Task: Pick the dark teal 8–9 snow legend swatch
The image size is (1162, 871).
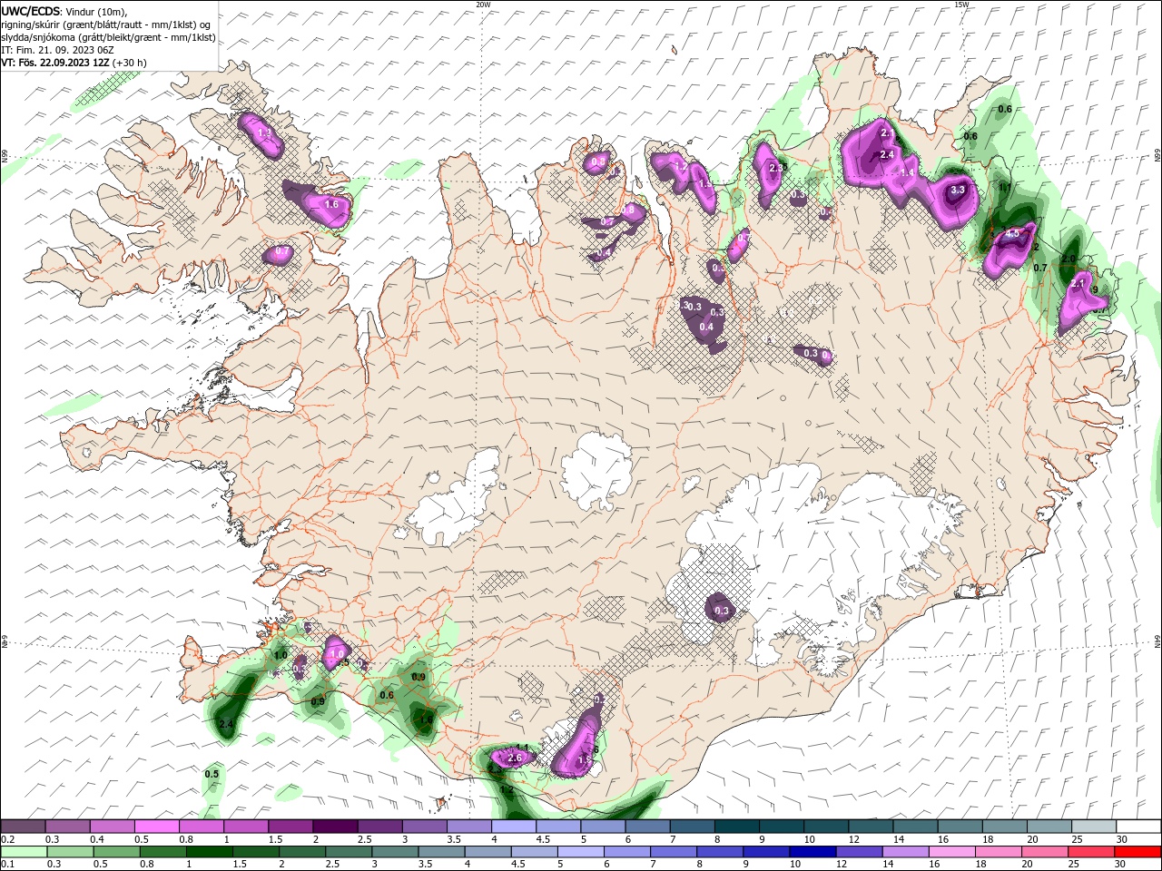Action: click(x=737, y=827)
